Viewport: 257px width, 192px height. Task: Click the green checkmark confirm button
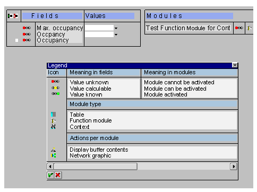pos(50,175)
